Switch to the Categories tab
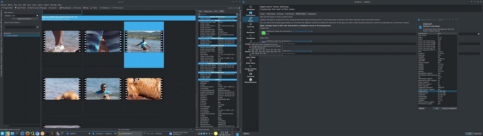The width and height of the screenshot is (483, 136). 312,14
